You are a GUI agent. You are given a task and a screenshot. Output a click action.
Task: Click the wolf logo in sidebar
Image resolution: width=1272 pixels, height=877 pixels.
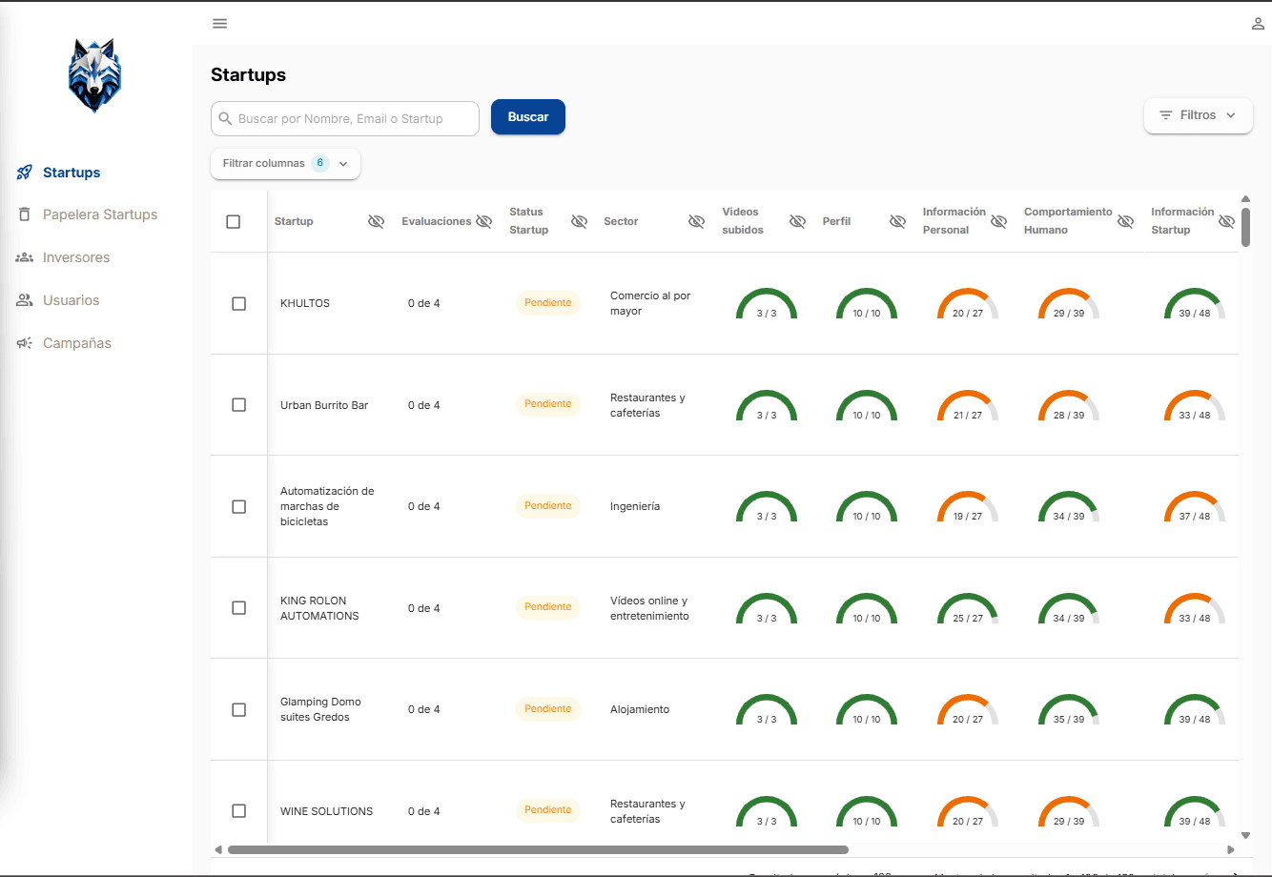(95, 75)
